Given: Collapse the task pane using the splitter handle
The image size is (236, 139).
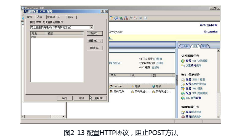Looking at the screenshot, I should click(x=177, y=80).
